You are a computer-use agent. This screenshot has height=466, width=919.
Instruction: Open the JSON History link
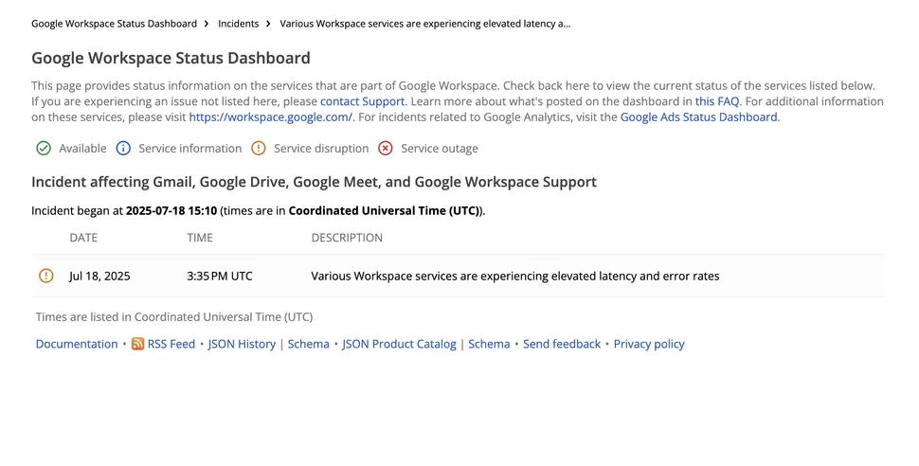(242, 344)
